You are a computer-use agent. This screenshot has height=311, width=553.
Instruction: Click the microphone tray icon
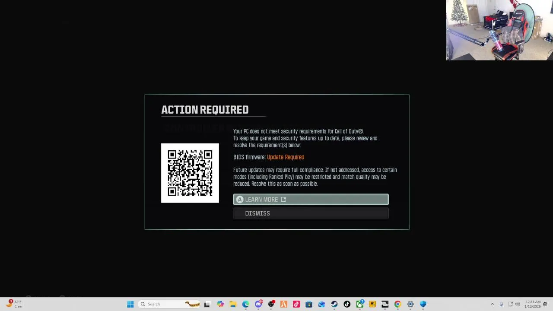pos(501,304)
